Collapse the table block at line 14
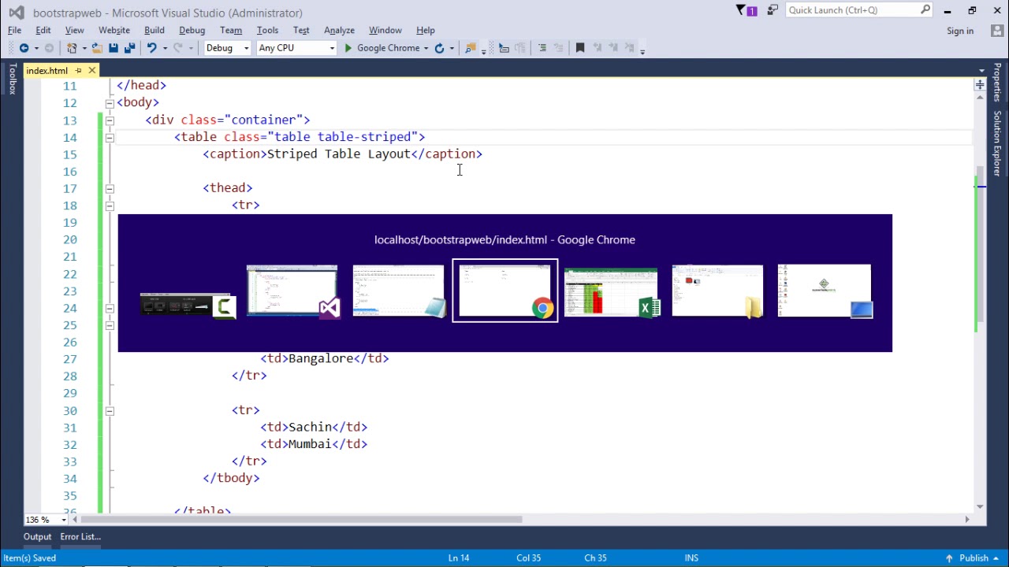The width and height of the screenshot is (1009, 567). point(110,138)
